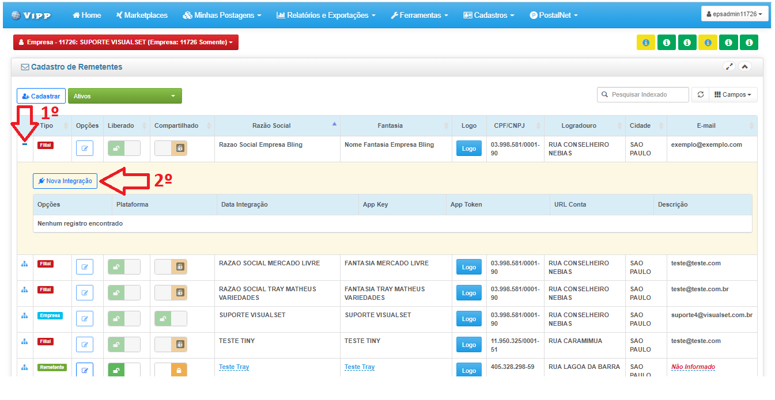Collapse the Cadastro de Remetentes panel
Image resolution: width=775 pixels, height=400 pixels.
click(744, 67)
